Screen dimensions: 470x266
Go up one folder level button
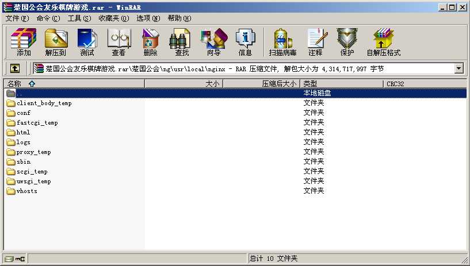[15, 68]
